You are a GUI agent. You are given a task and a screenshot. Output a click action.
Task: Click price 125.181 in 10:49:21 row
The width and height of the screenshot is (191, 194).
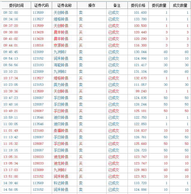[140, 111]
